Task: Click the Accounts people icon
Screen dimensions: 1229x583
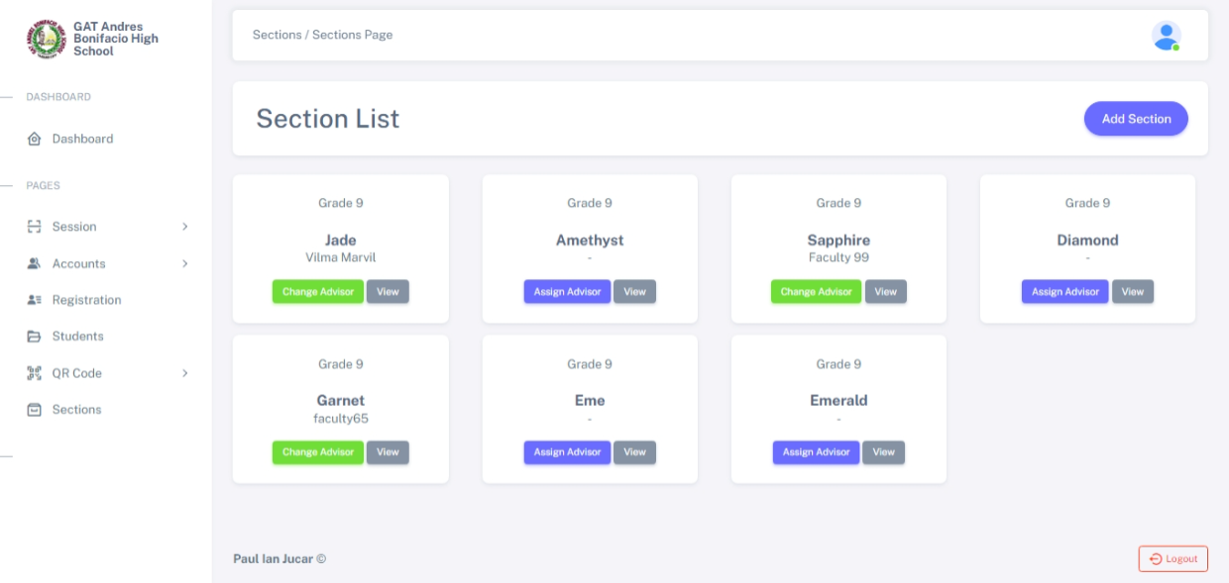Action: tap(34, 263)
